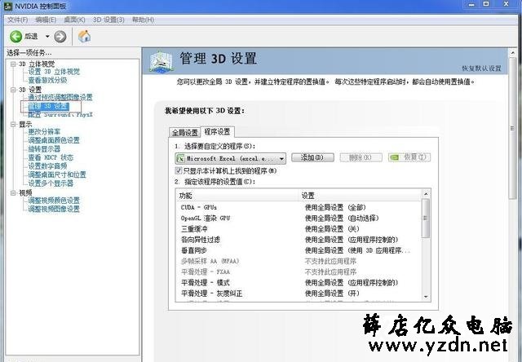Click the NVIDIA title bar icon
This screenshot has height=362, width=522.
pyautogui.click(x=8, y=6)
